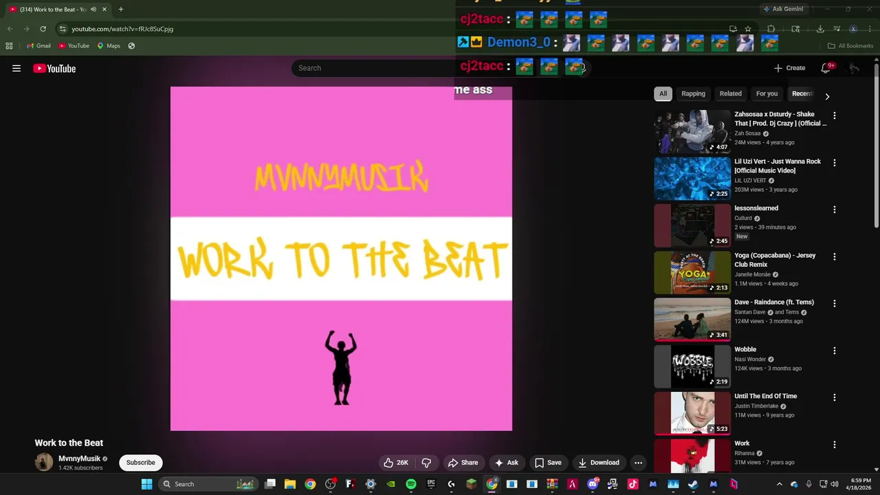Open the Wobble video thumbnail
This screenshot has height=495, width=880.
(x=692, y=366)
